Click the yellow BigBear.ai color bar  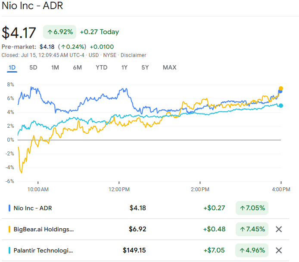pyautogui.click(x=9, y=229)
